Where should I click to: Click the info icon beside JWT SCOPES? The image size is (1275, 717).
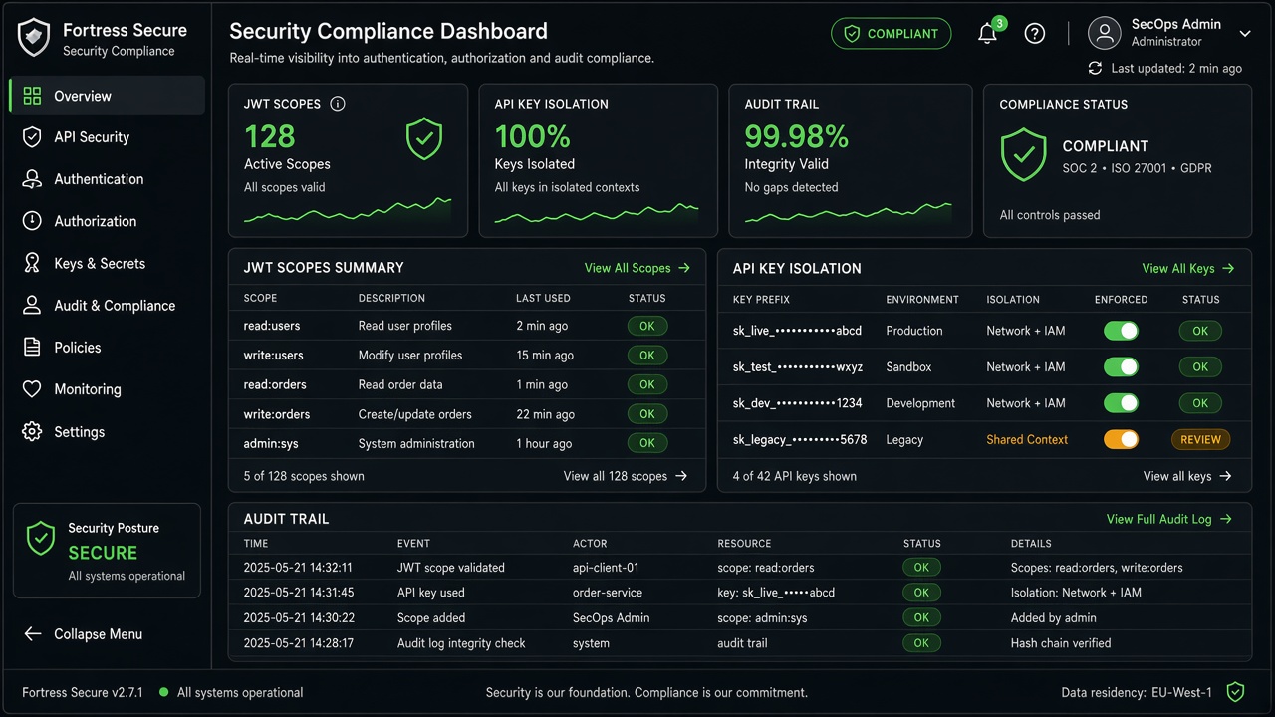(338, 104)
